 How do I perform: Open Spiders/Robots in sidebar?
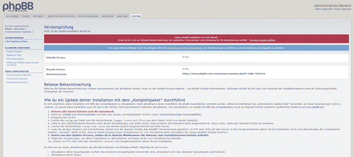(x=14, y=52)
